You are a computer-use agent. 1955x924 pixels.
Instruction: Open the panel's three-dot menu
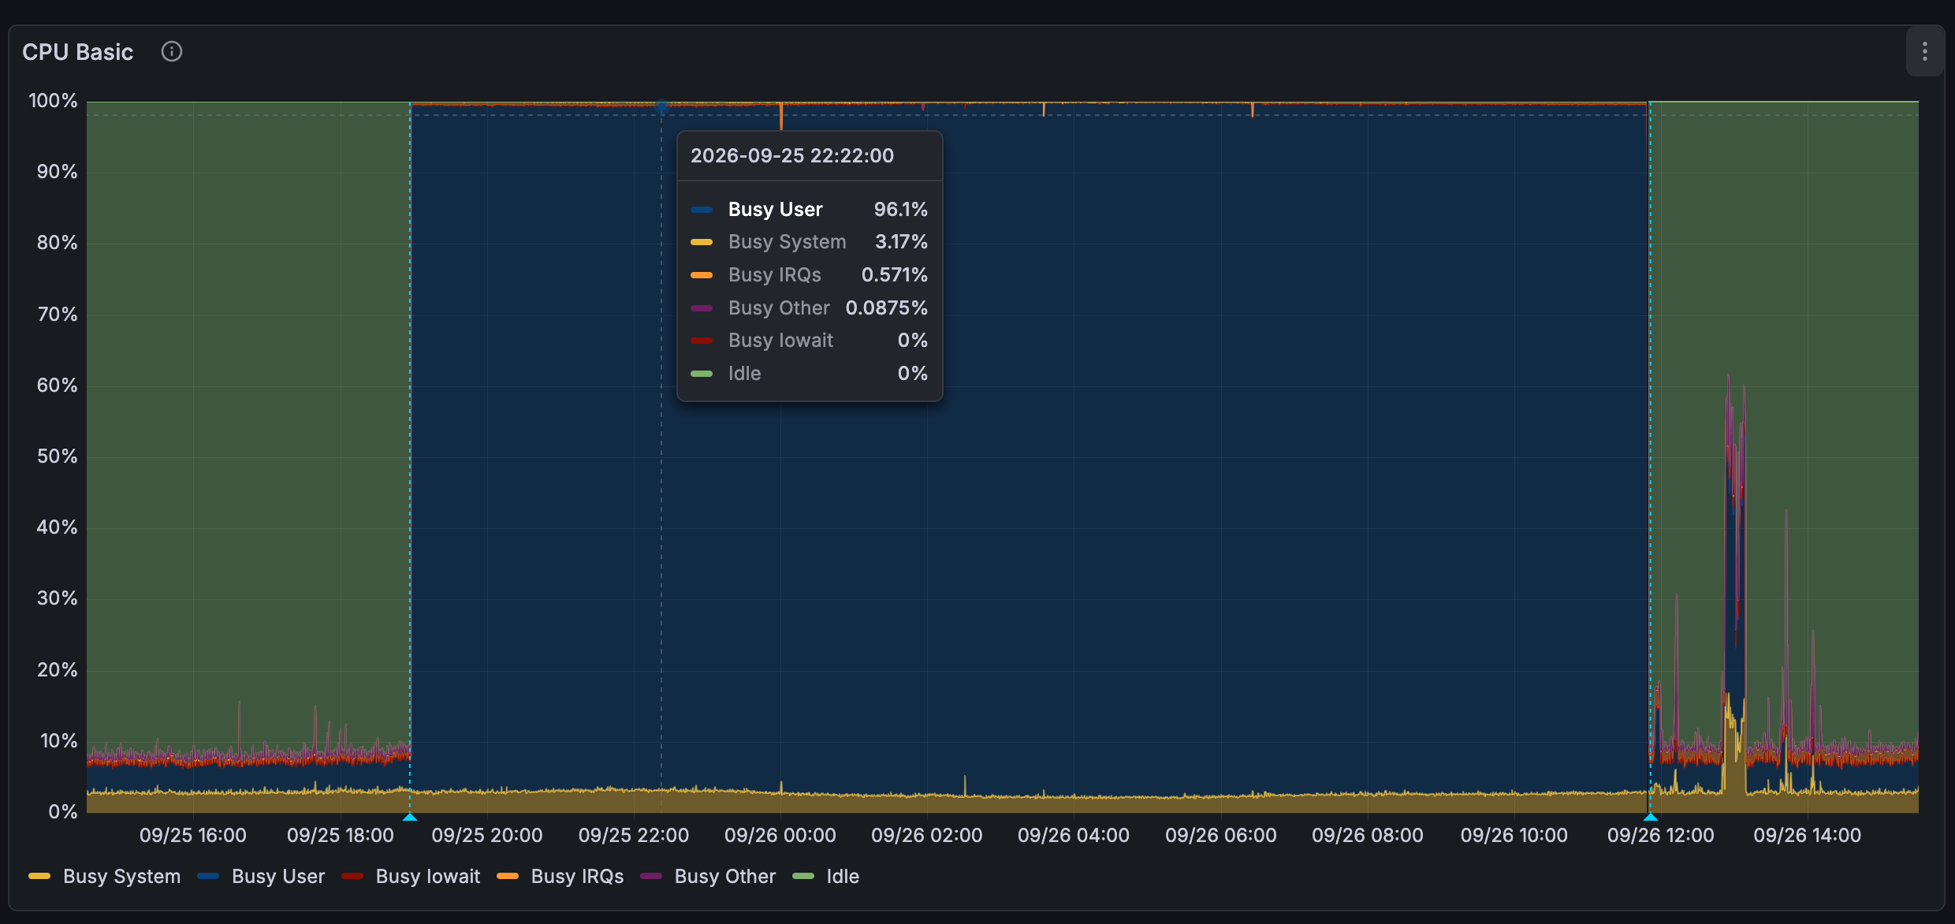click(x=1924, y=52)
